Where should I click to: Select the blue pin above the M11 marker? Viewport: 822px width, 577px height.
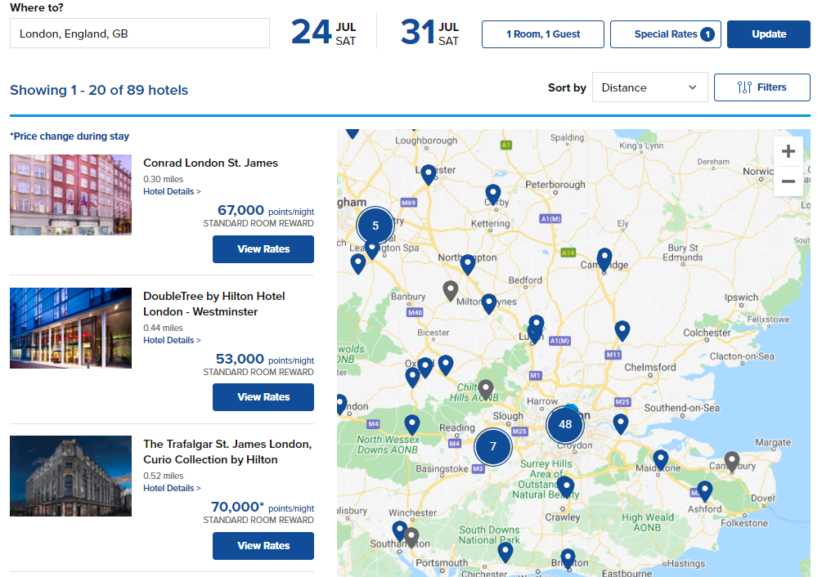622,331
